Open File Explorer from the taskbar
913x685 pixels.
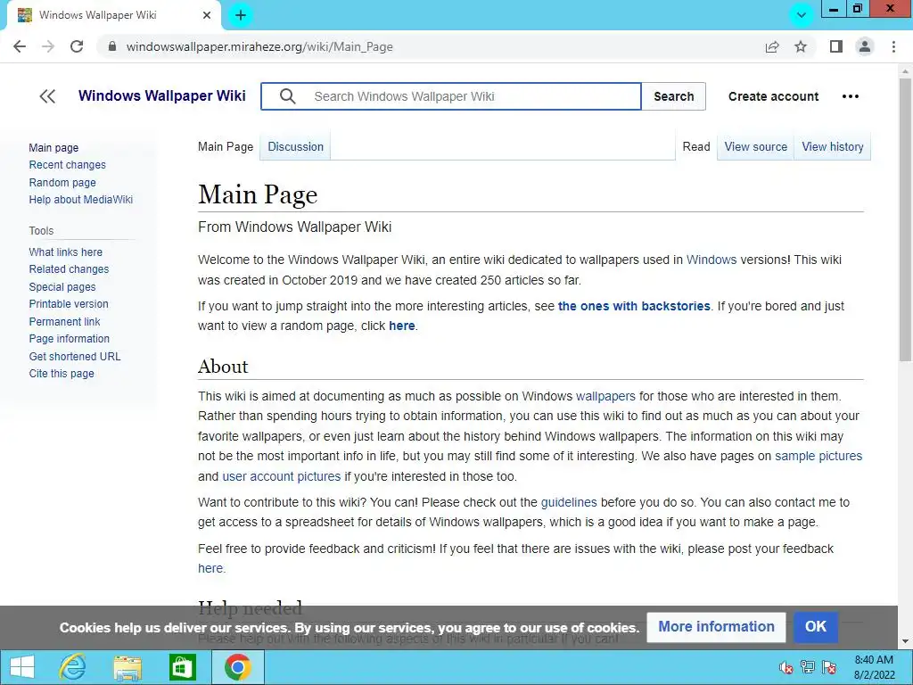coord(127,667)
